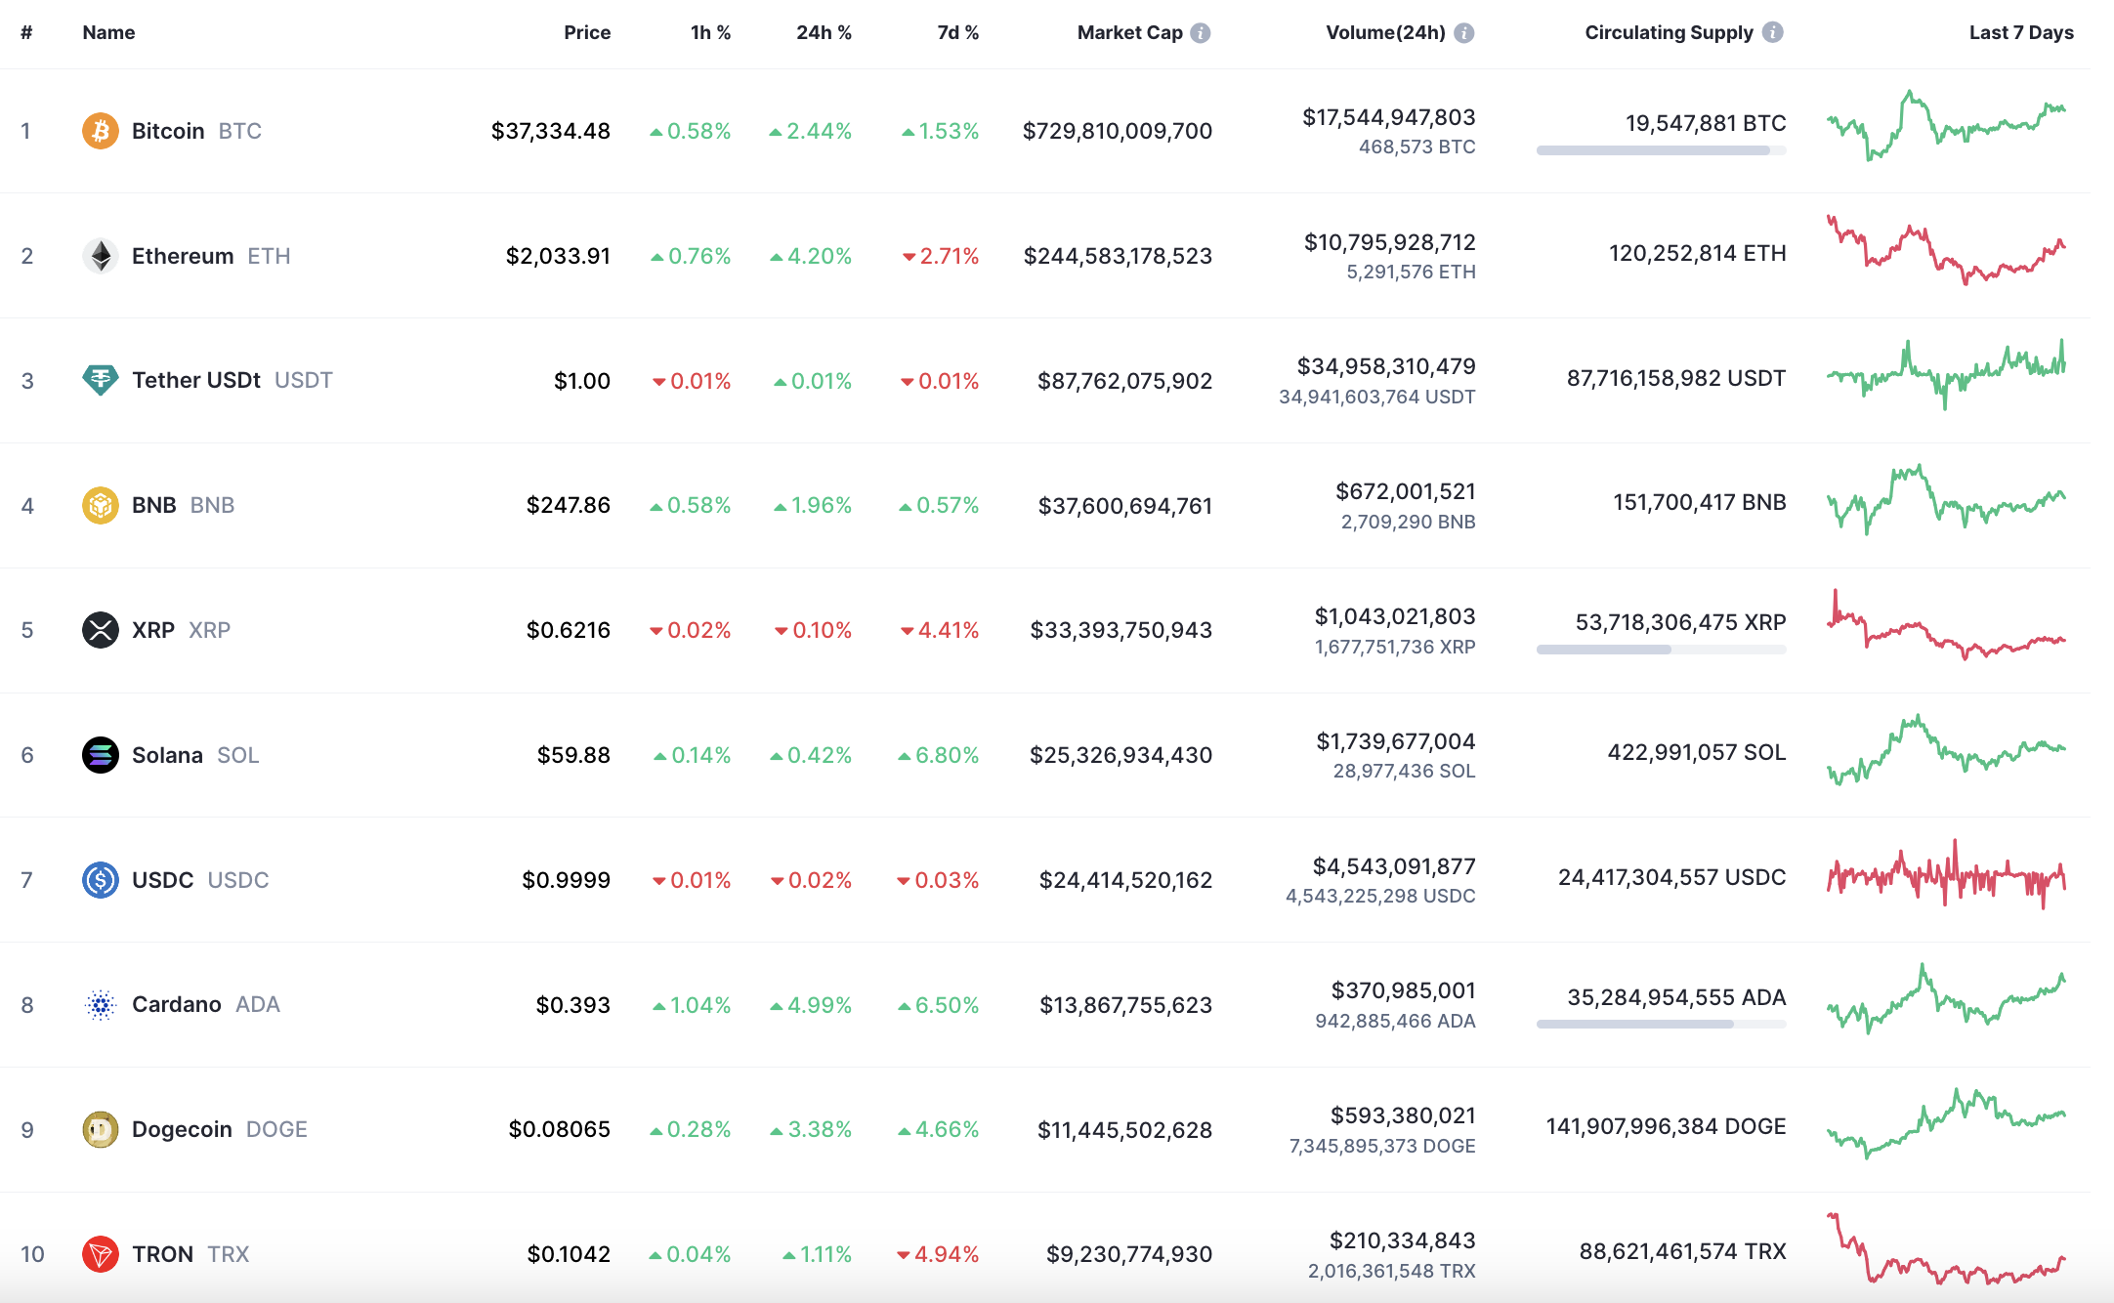Viewport: 2114px width, 1303px height.
Task: Click the Circulating Supply info icon
Action: [1772, 32]
